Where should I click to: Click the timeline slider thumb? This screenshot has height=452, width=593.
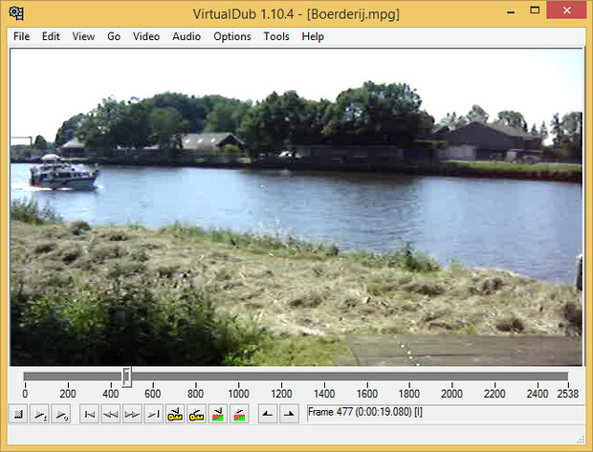tap(126, 377)
